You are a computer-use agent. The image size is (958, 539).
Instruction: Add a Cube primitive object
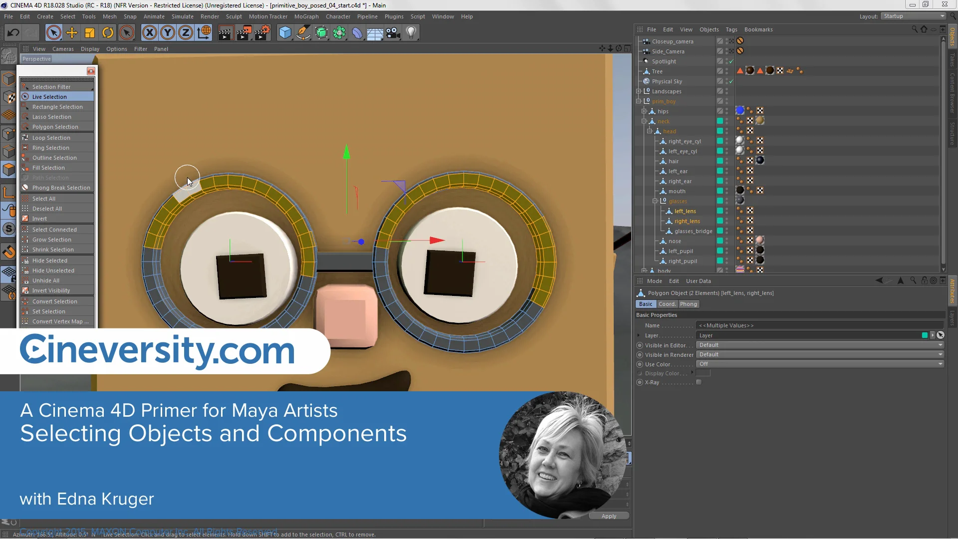point(285,33)
